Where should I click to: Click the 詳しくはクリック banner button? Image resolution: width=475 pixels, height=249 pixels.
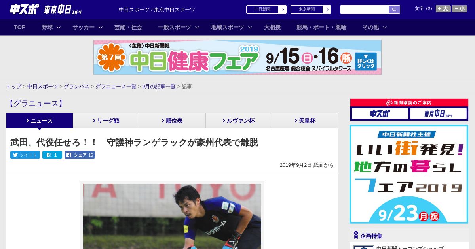[x=366, y=61]
